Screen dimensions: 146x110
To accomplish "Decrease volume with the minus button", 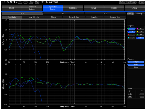I will [20, 2].
